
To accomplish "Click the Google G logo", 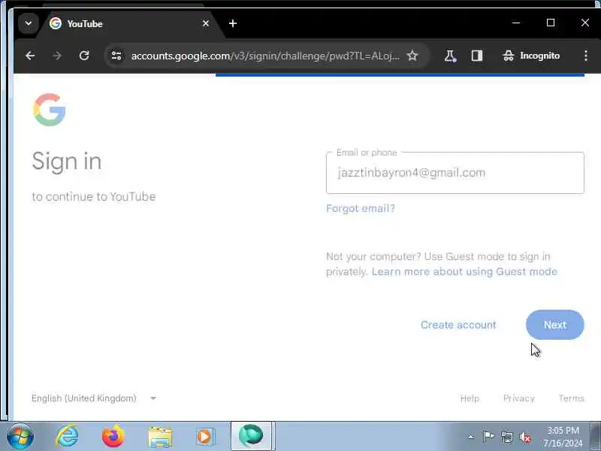I will (x=50, y=110).
